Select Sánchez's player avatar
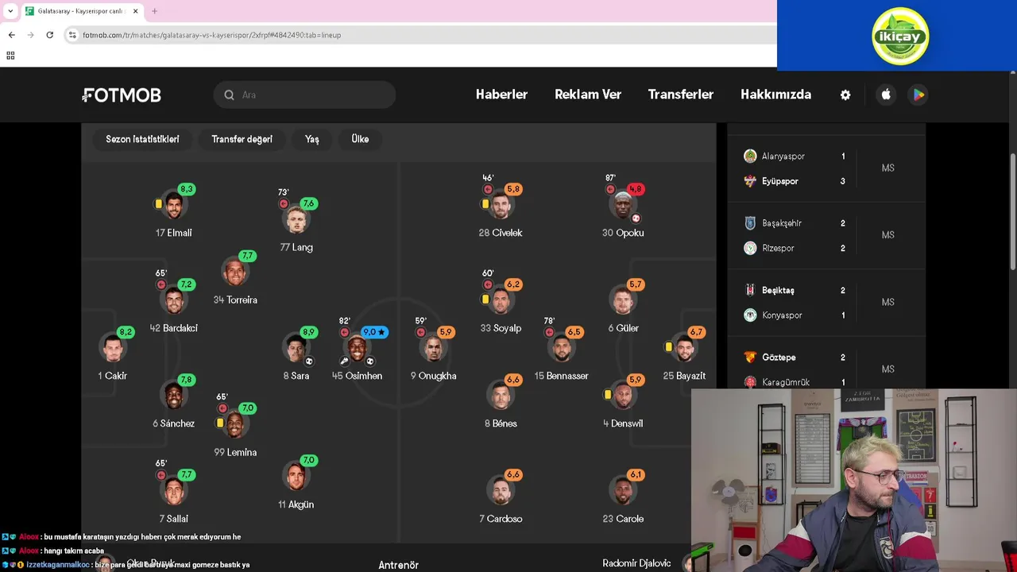1017x572 pixels. (x=173, y=396)
